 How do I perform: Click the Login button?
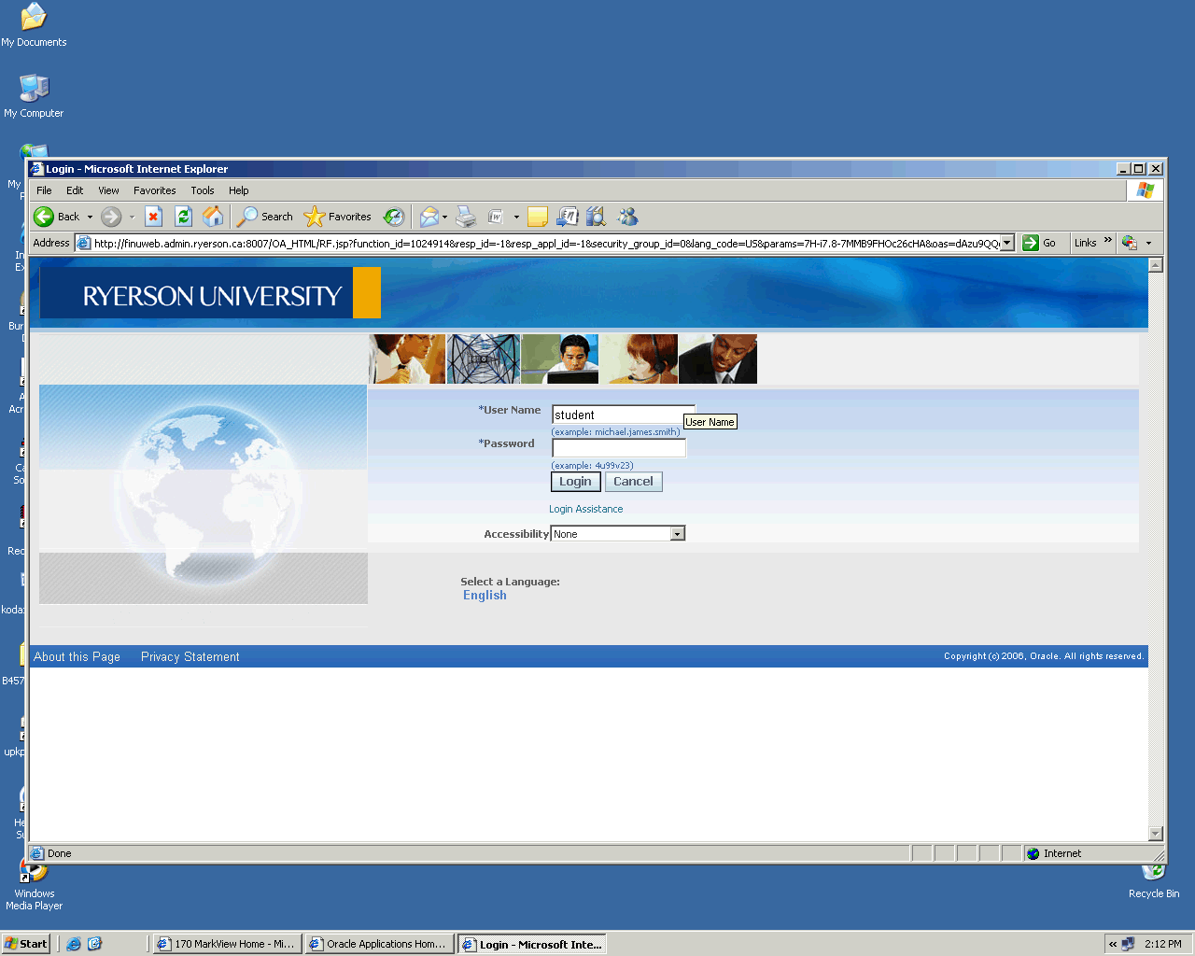pos(575,482)
